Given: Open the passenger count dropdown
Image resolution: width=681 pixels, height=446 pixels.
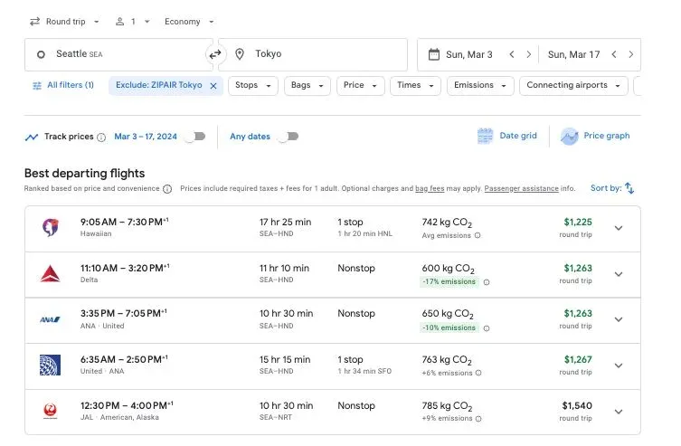Looking at the screenshot, I should point(132,22).
